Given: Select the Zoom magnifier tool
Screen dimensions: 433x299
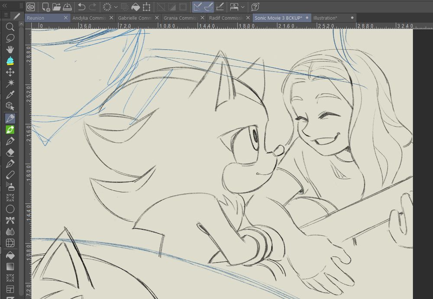Looking at the screenshot, I should click(x=10, y=27).
